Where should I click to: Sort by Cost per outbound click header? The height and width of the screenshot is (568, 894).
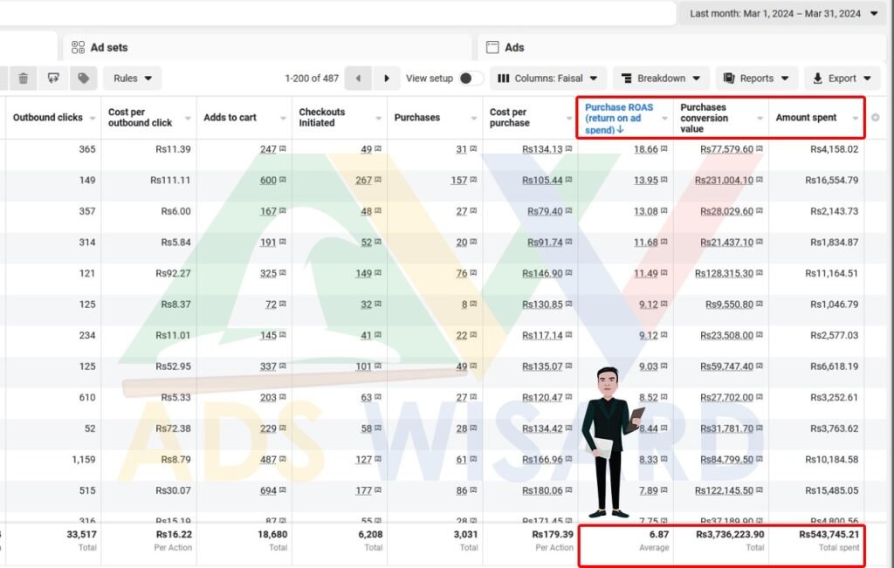[140, 118]
